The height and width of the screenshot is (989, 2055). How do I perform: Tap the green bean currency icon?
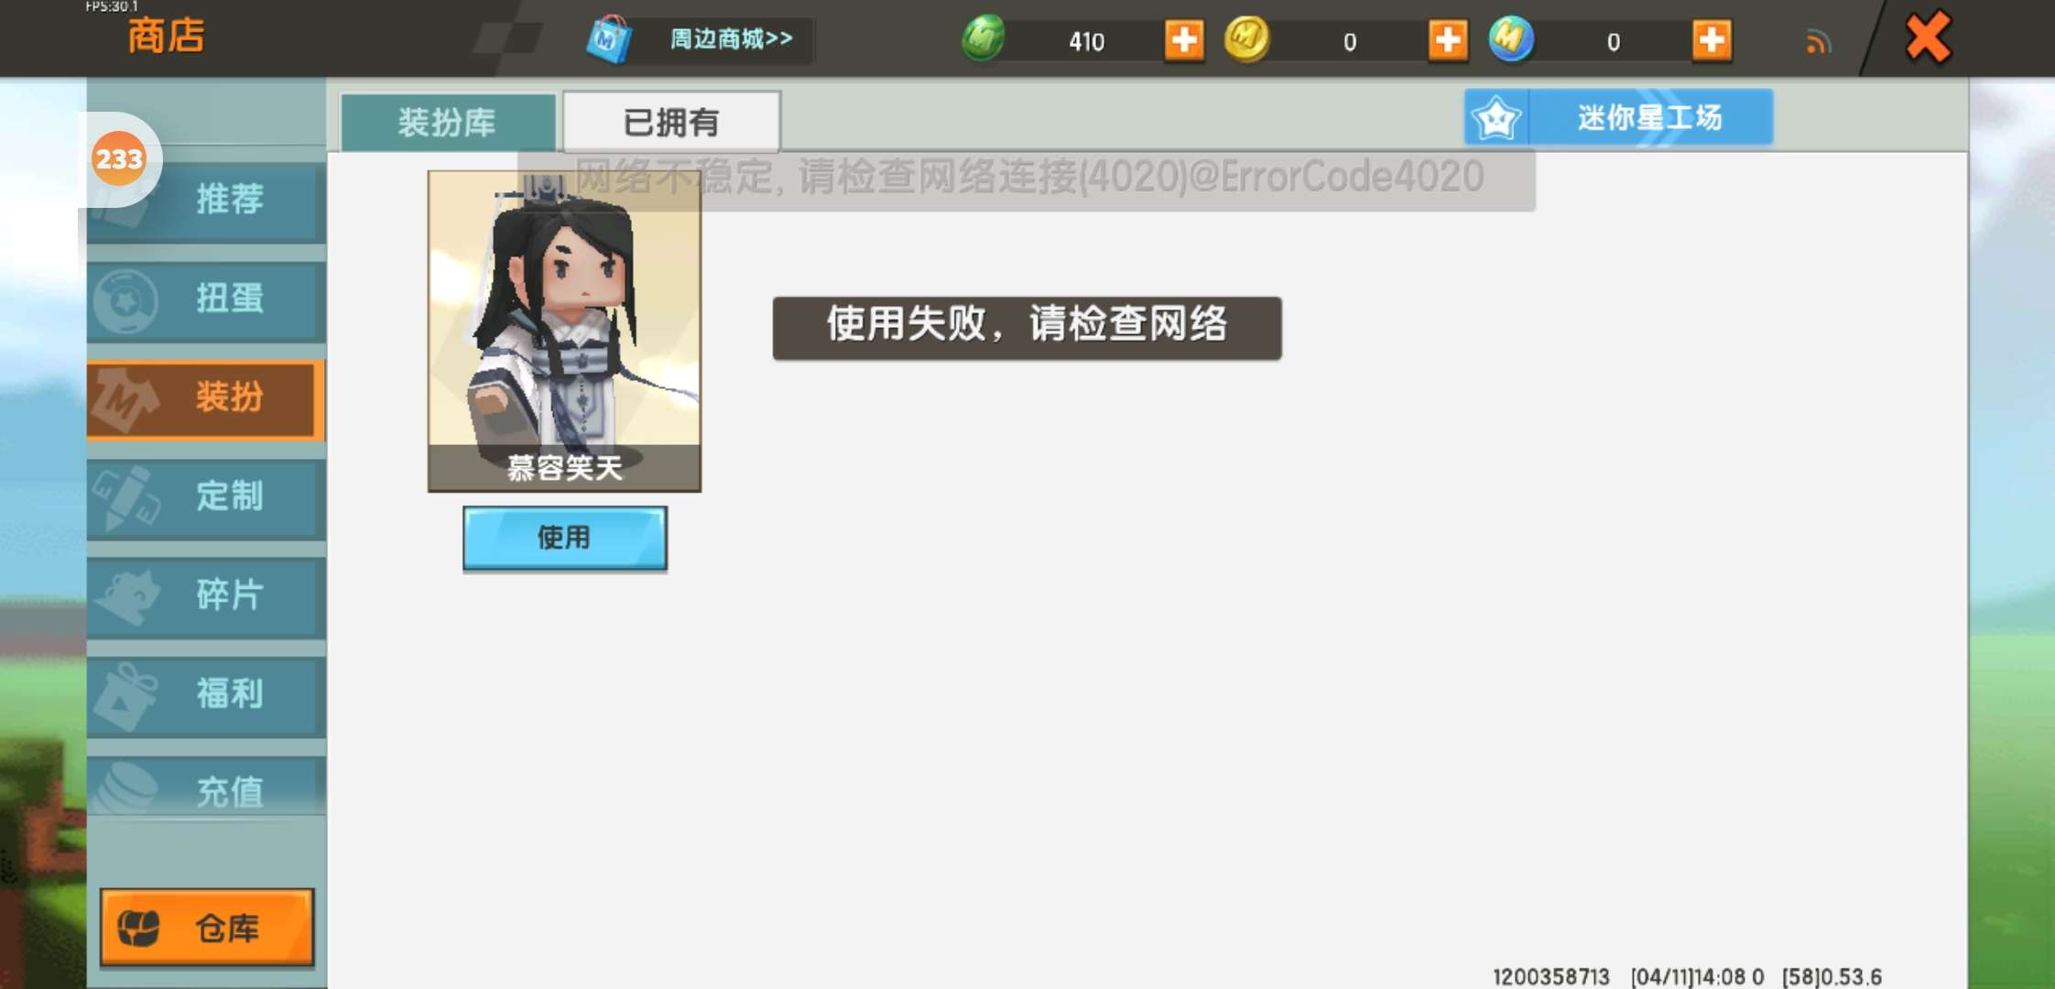pyautogui.click(x=984, y=39)
